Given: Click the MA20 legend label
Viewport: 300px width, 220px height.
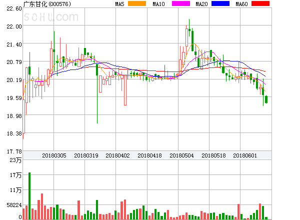Looking at the screenshot, I should [x=201, y=4].
